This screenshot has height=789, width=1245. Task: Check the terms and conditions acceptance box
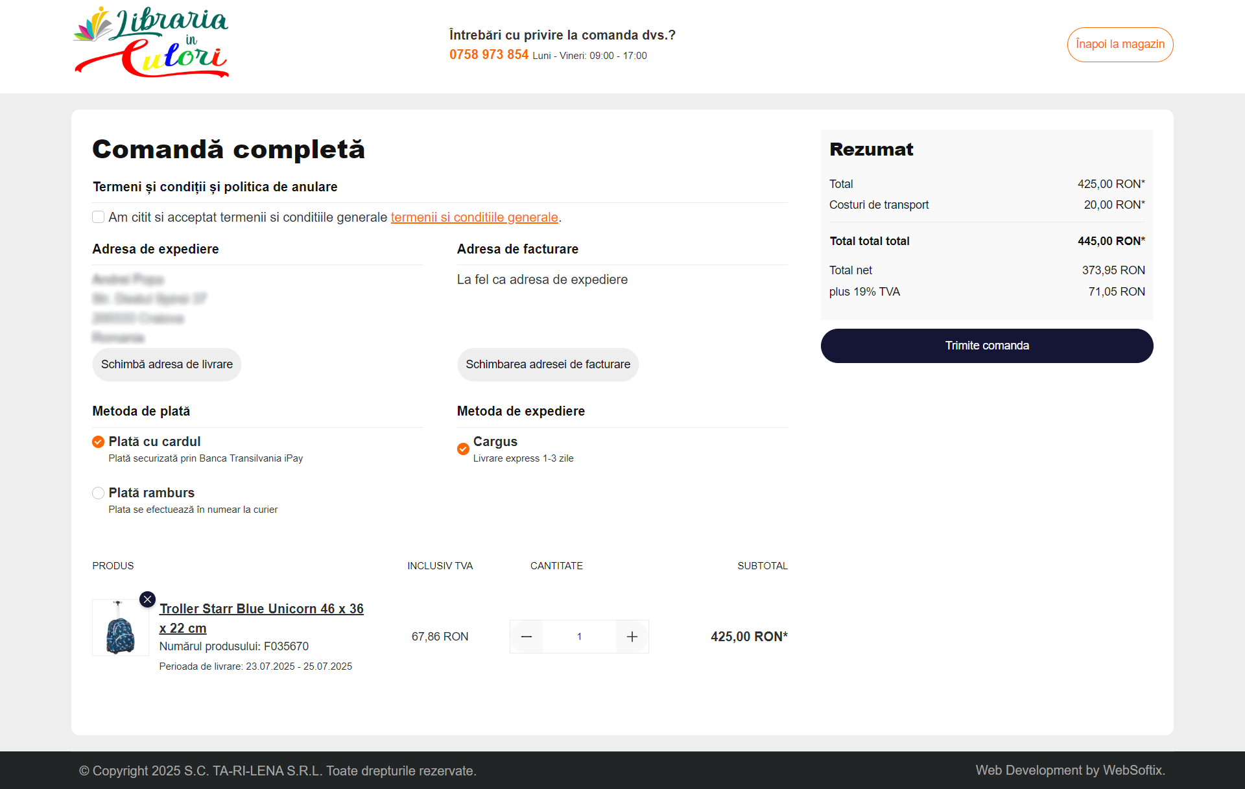(x=98, y=217)
